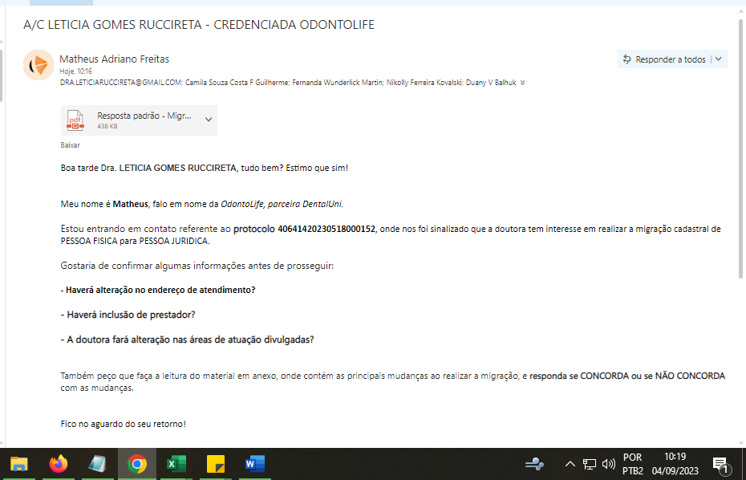Click the sender avatar of Matheus Adriano Freitas

(39, 65)
